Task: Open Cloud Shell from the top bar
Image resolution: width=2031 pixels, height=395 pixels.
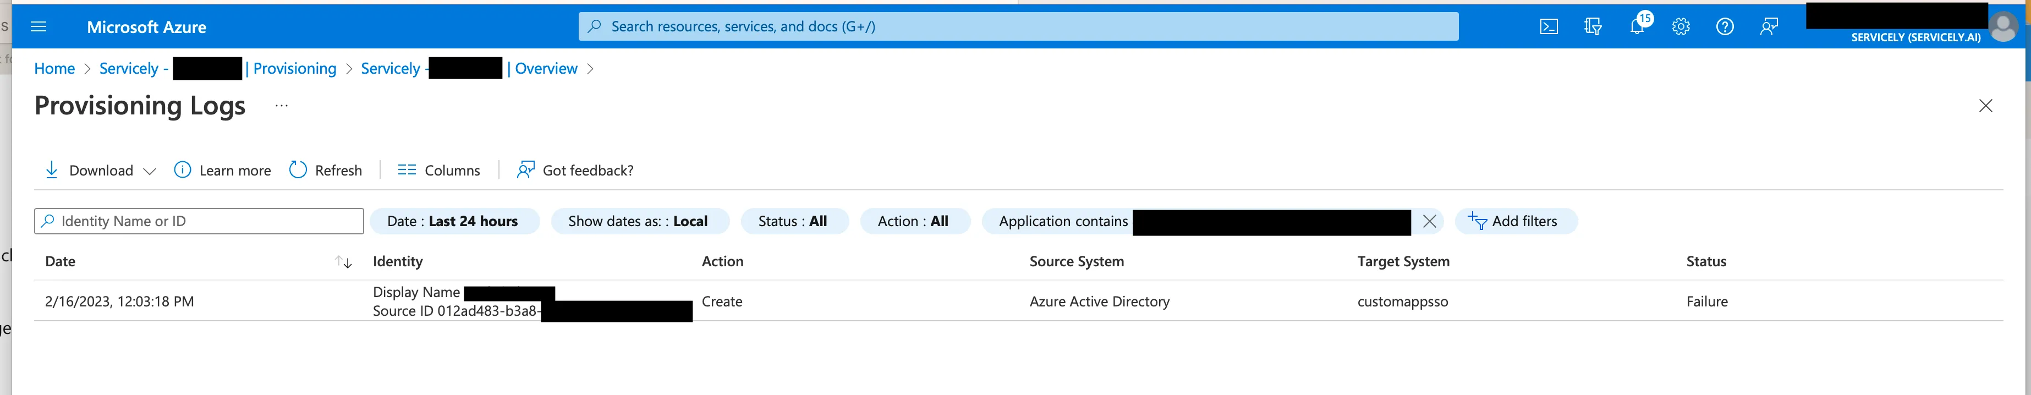Action: pos(1549,27)
